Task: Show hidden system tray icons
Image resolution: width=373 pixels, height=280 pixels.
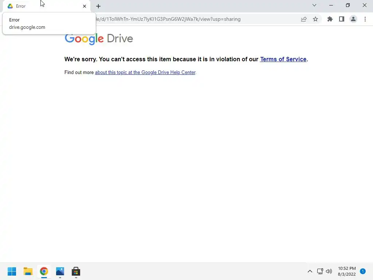Action: tap(310, 271)
